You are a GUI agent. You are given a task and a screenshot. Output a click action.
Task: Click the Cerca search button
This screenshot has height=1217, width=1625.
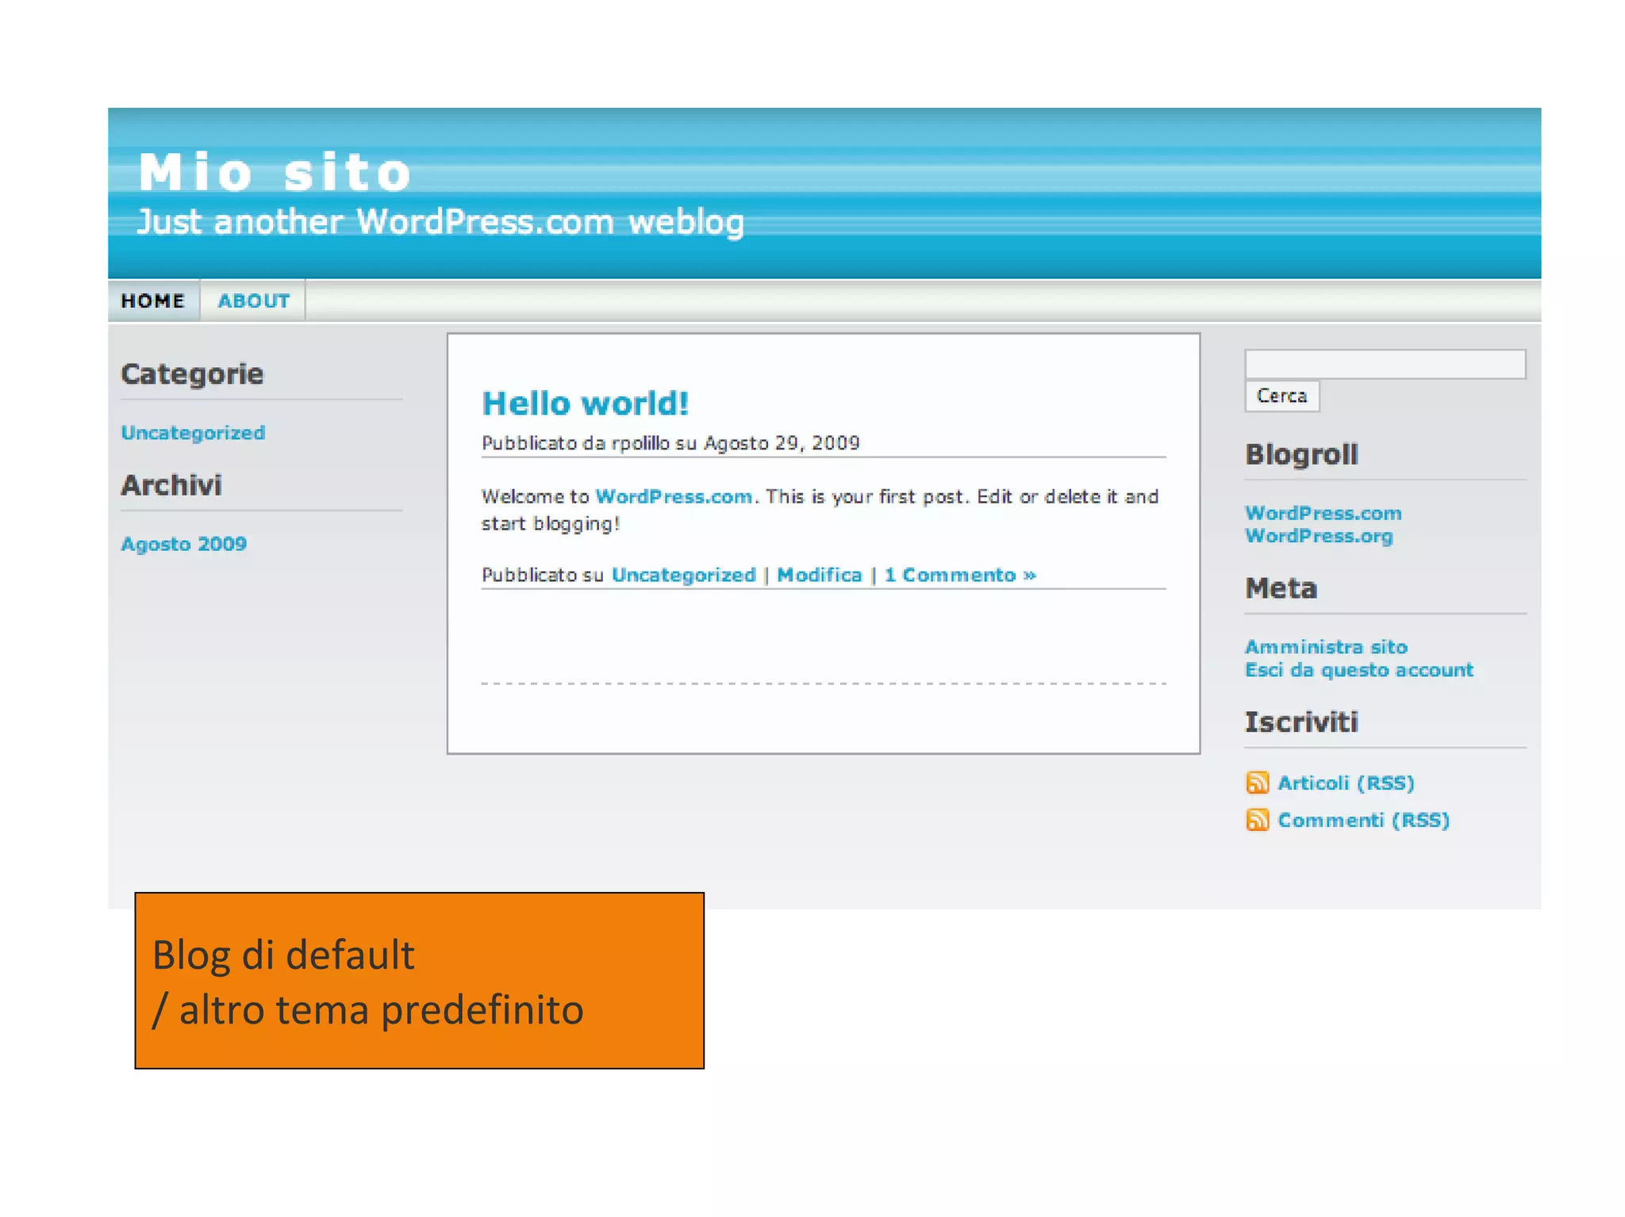tap(1281, 396)
